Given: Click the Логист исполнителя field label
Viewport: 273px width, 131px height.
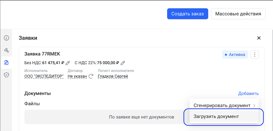Looking at the screenshot, I should (x=116, y=71).
